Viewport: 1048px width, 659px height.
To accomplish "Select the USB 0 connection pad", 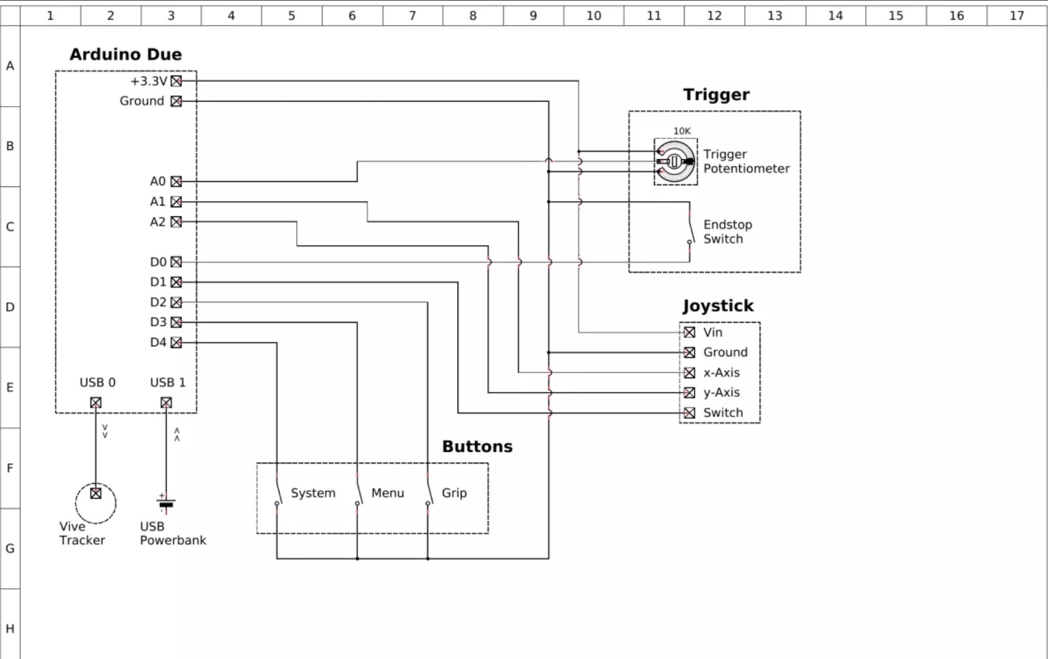I will [96, 402].
